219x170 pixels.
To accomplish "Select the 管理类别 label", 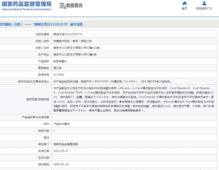I will click(44, 68).
